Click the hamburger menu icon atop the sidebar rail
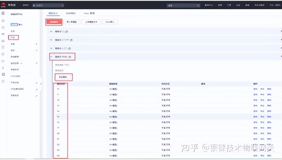 (3, 13)
